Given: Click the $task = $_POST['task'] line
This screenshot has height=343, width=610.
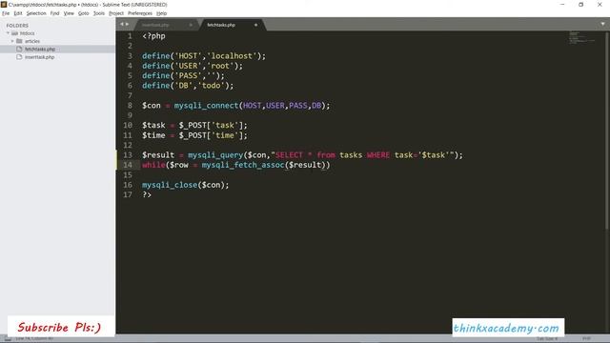Looking at the screenshot, I should pyautogui.click(x=194, y=125).
